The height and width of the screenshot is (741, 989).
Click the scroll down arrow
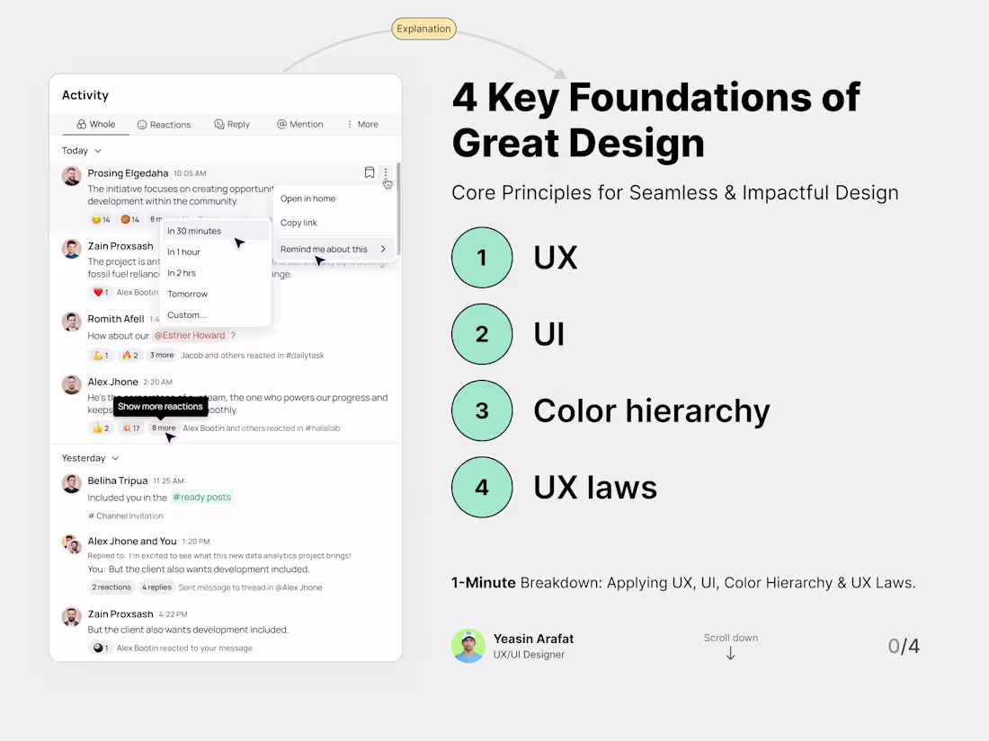[730, 652]
